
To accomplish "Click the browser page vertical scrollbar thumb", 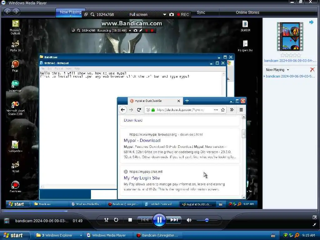I will click(243, 134).
